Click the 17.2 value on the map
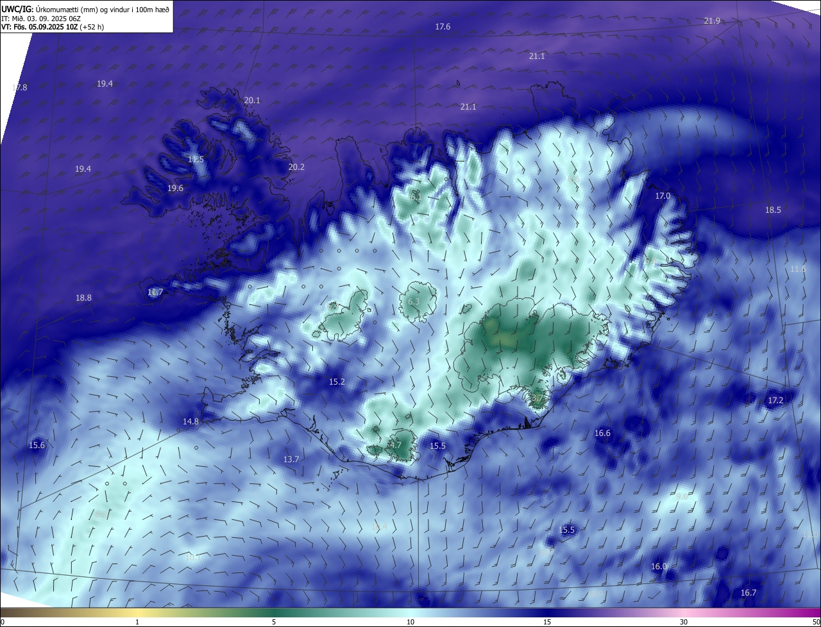821x627 pixels. [x=775, y=401]
